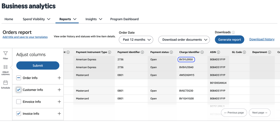The image size is (280, 122).
Task: Go to the Home tab
Action: pyautogui.click(x=9, y=19)
